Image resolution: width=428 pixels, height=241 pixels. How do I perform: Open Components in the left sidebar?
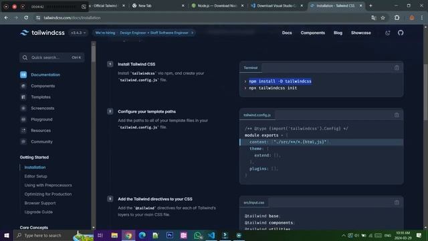click(37, 86)
